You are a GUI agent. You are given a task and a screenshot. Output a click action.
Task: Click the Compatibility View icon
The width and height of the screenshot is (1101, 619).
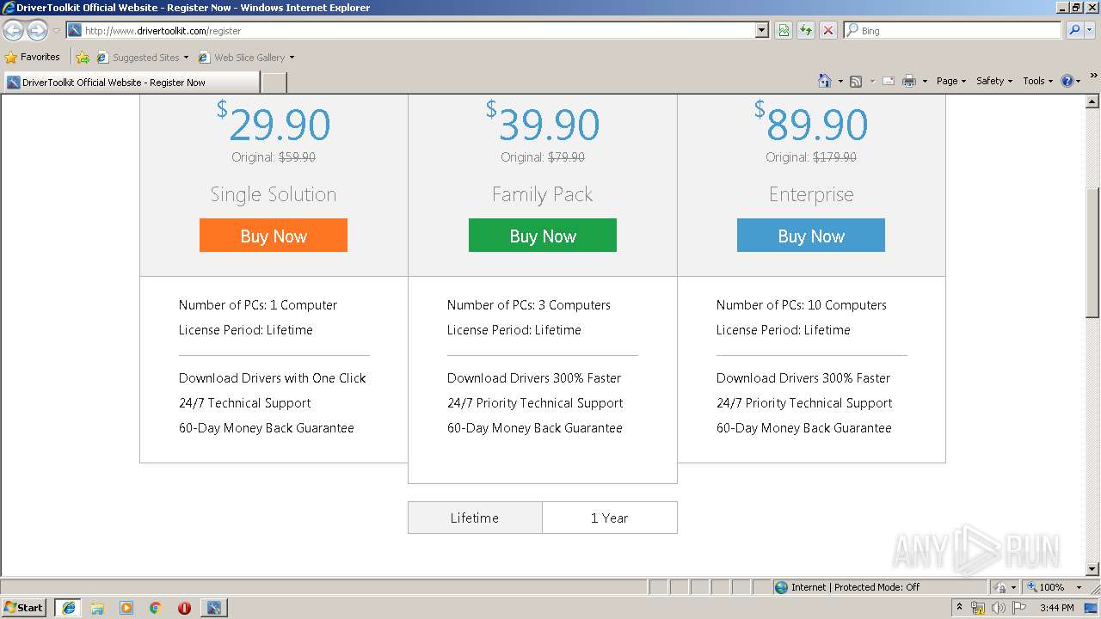pos(784,30)
